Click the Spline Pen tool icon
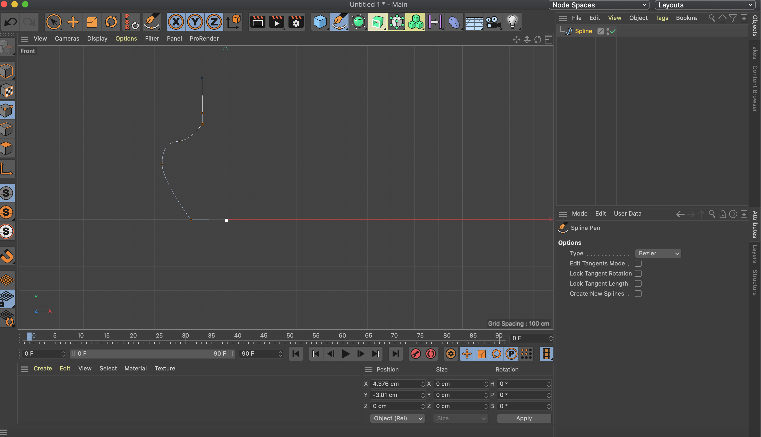 point(339,22)
